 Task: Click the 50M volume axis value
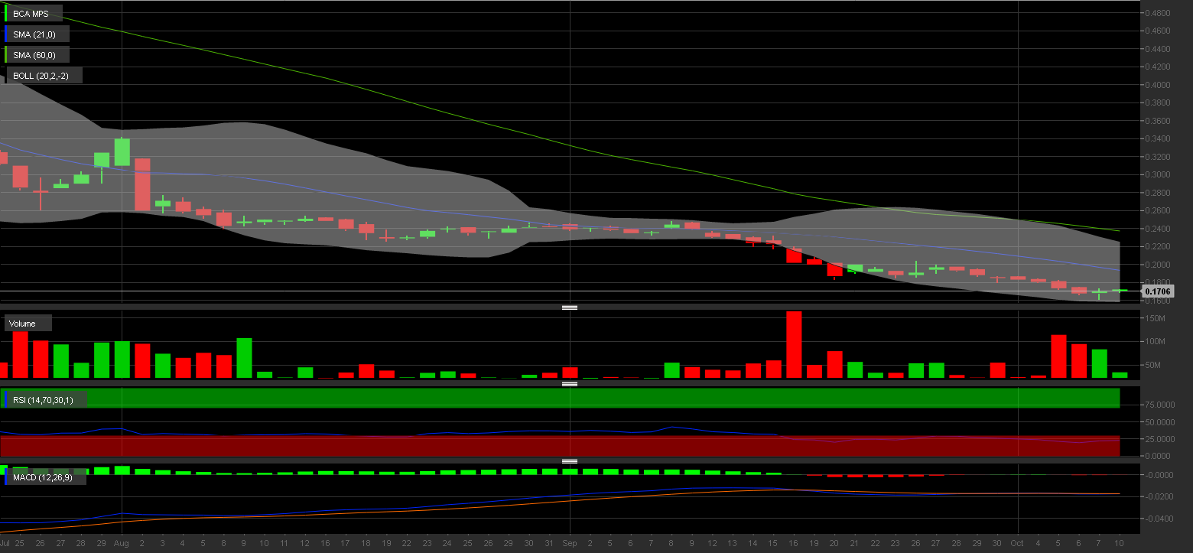click(x=1152, y=365)
